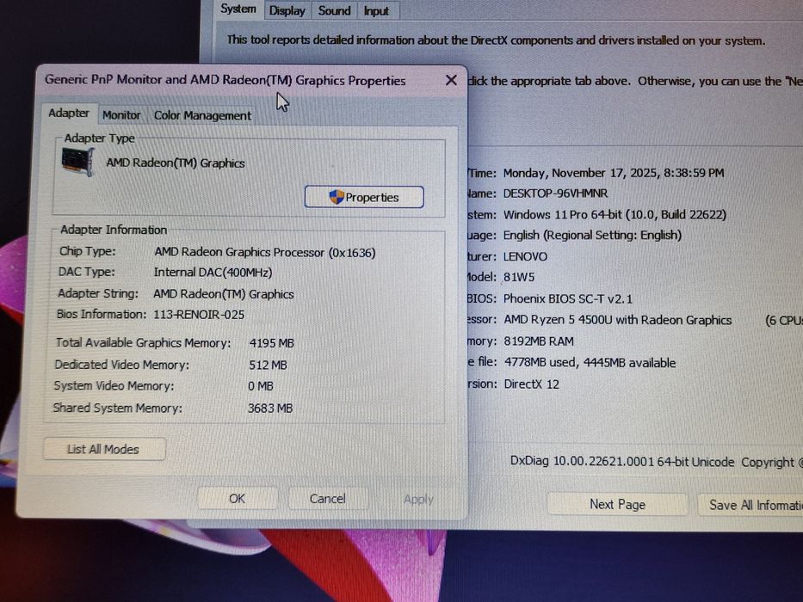Confirm with the OK button
This screenshot has height=602, width=803.
(237, 499)
